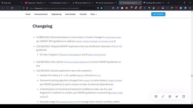Click the green circular extension icon

(x=140, y=8)
